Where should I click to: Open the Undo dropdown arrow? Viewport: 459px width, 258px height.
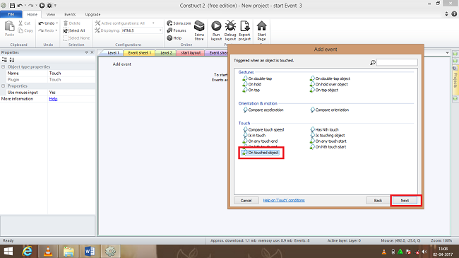[56, 23]
